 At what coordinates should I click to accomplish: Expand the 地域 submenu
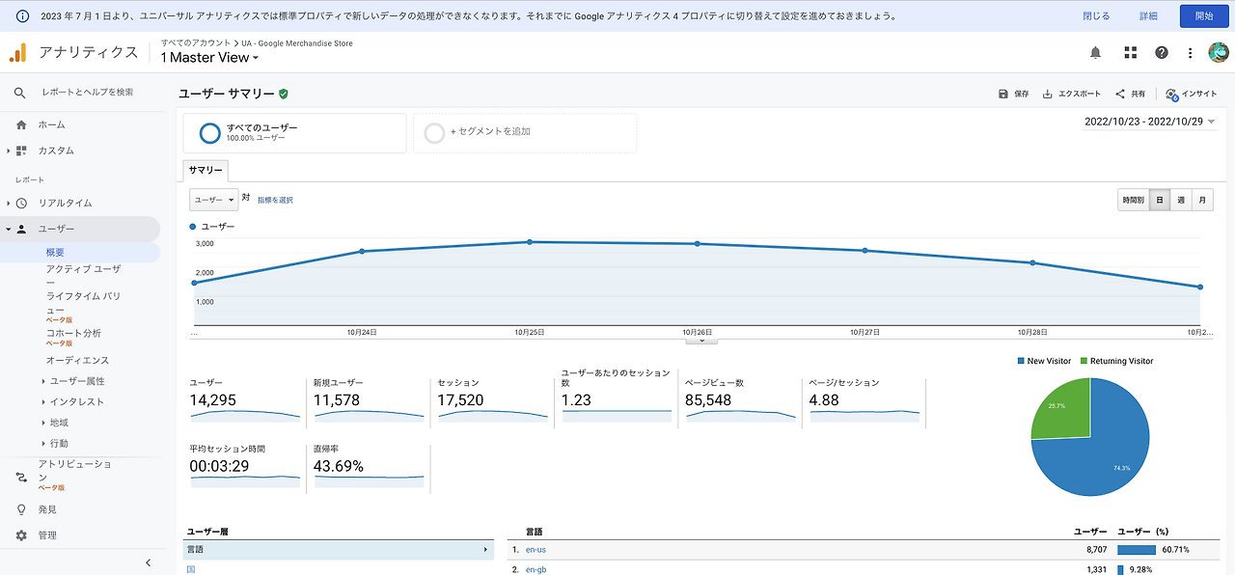tap(43, 423)
